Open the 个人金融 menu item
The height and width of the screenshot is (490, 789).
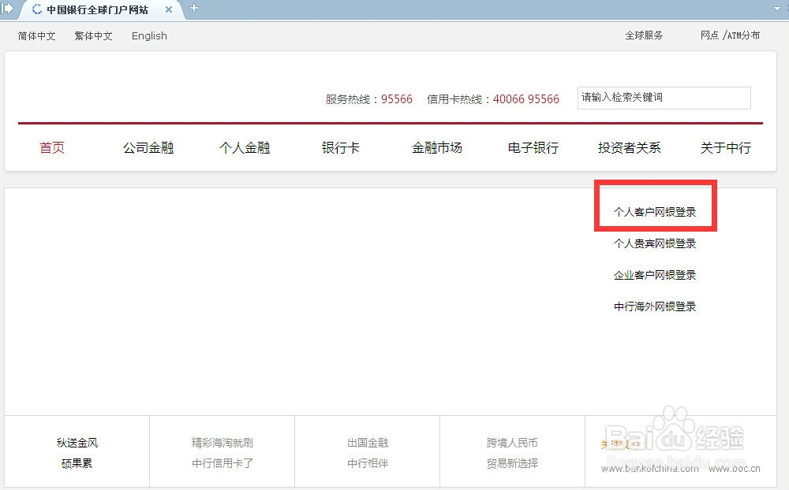245,148
